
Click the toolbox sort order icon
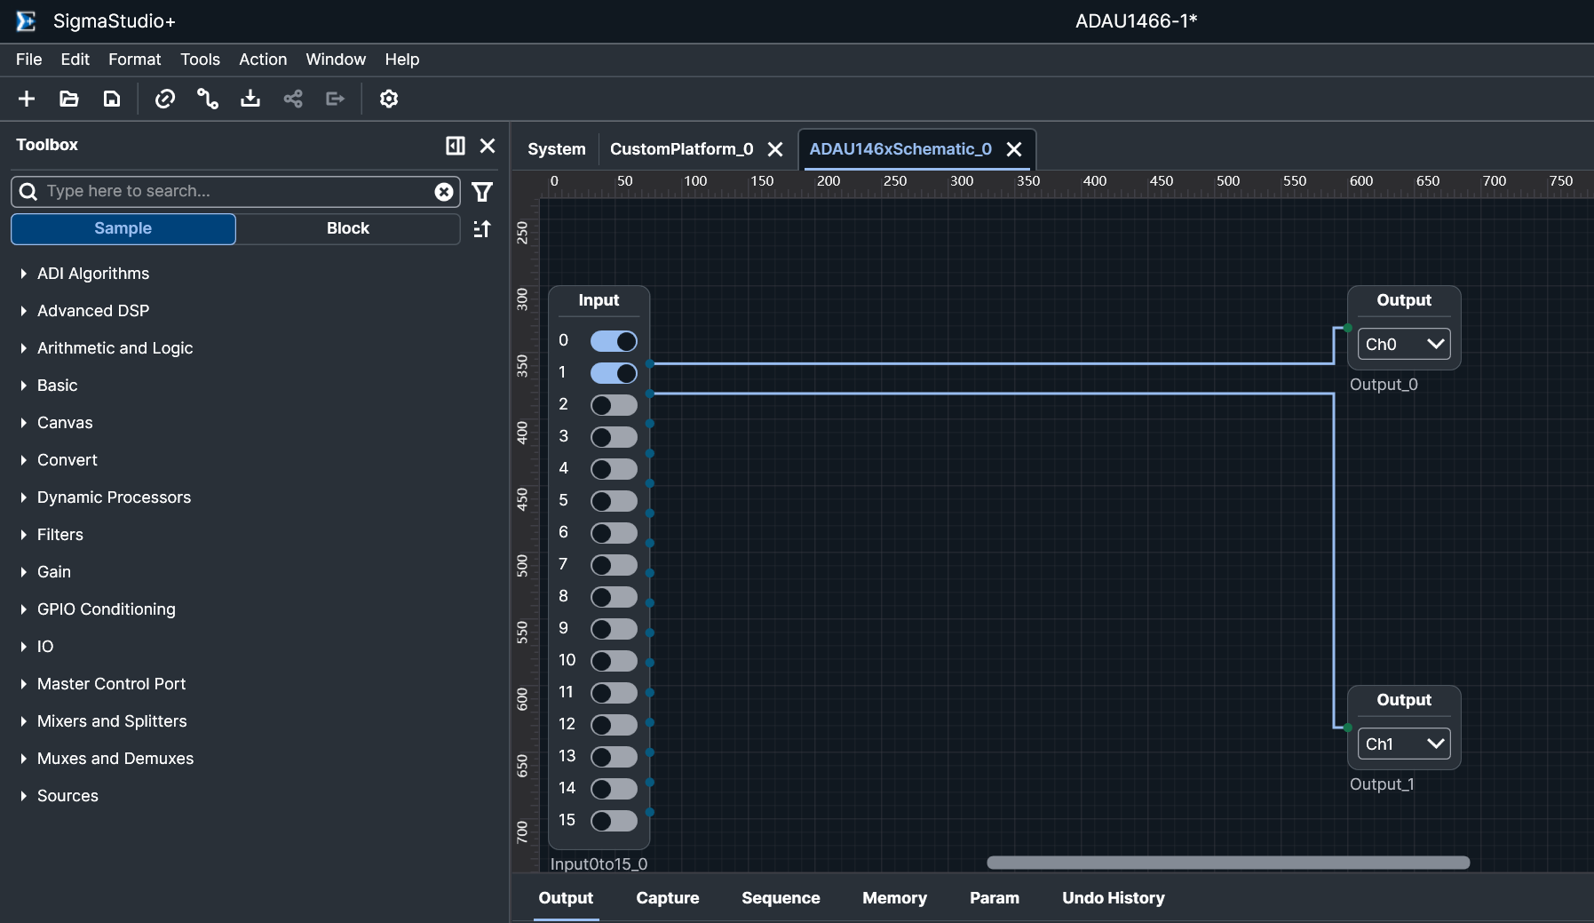[482, 229]
